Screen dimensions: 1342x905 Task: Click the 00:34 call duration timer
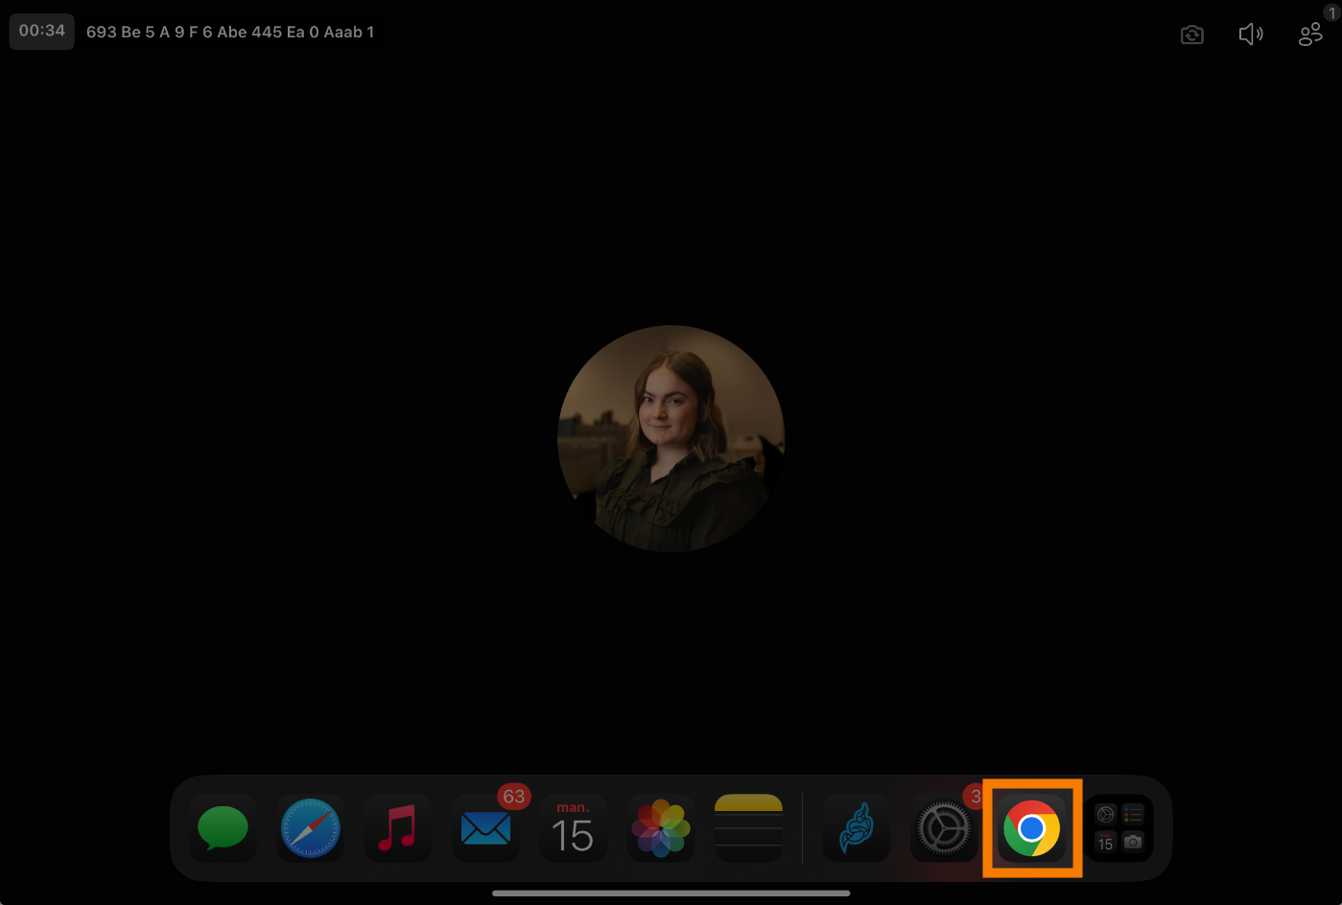[x=42, y=31]
